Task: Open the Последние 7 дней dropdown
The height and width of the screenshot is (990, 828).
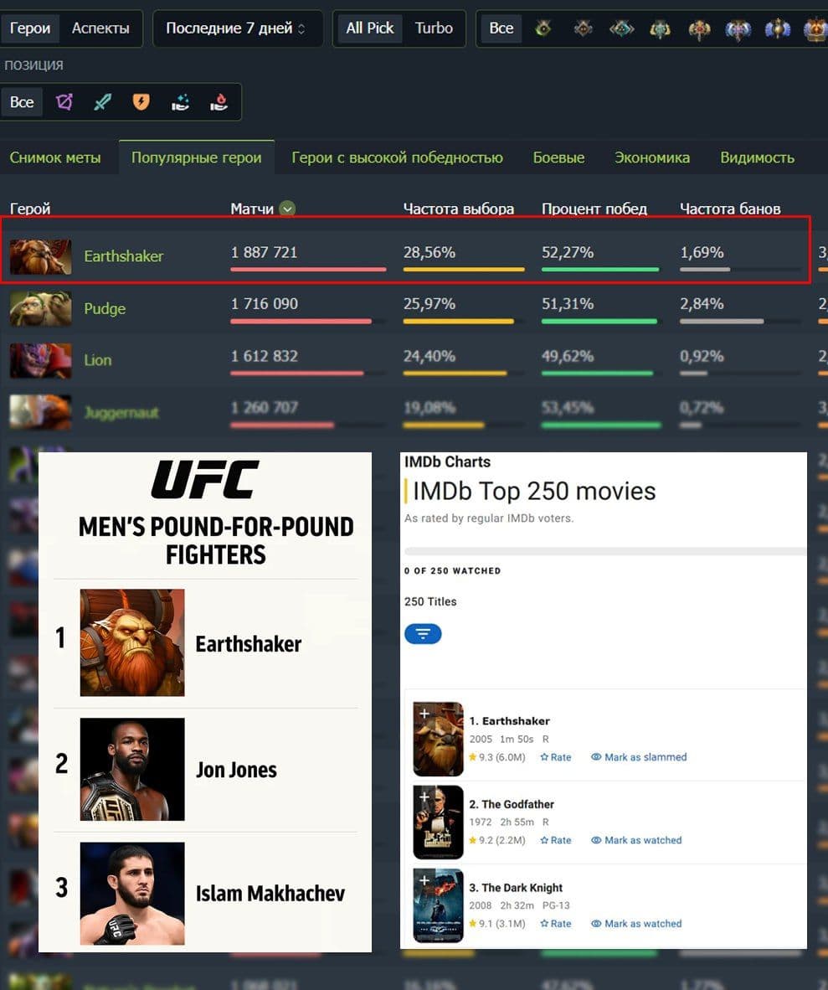Action: (236, 28)
